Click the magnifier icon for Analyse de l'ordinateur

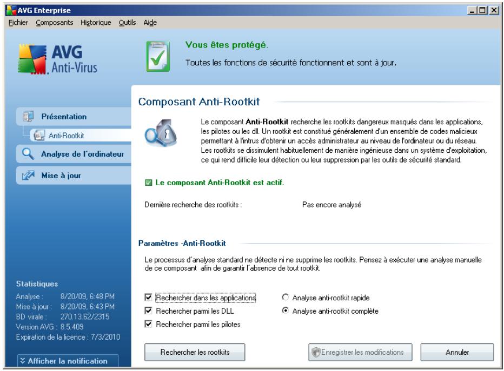[x=28, y=154]
